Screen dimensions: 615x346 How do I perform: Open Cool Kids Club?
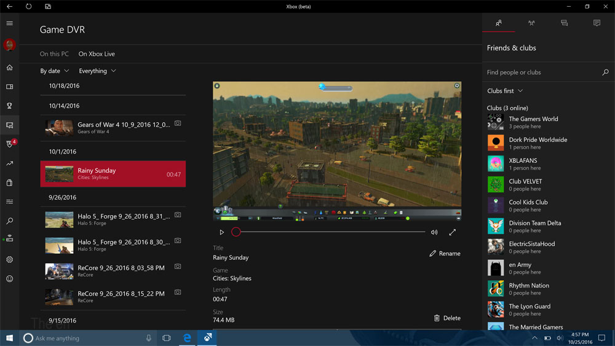coord(547,205)
